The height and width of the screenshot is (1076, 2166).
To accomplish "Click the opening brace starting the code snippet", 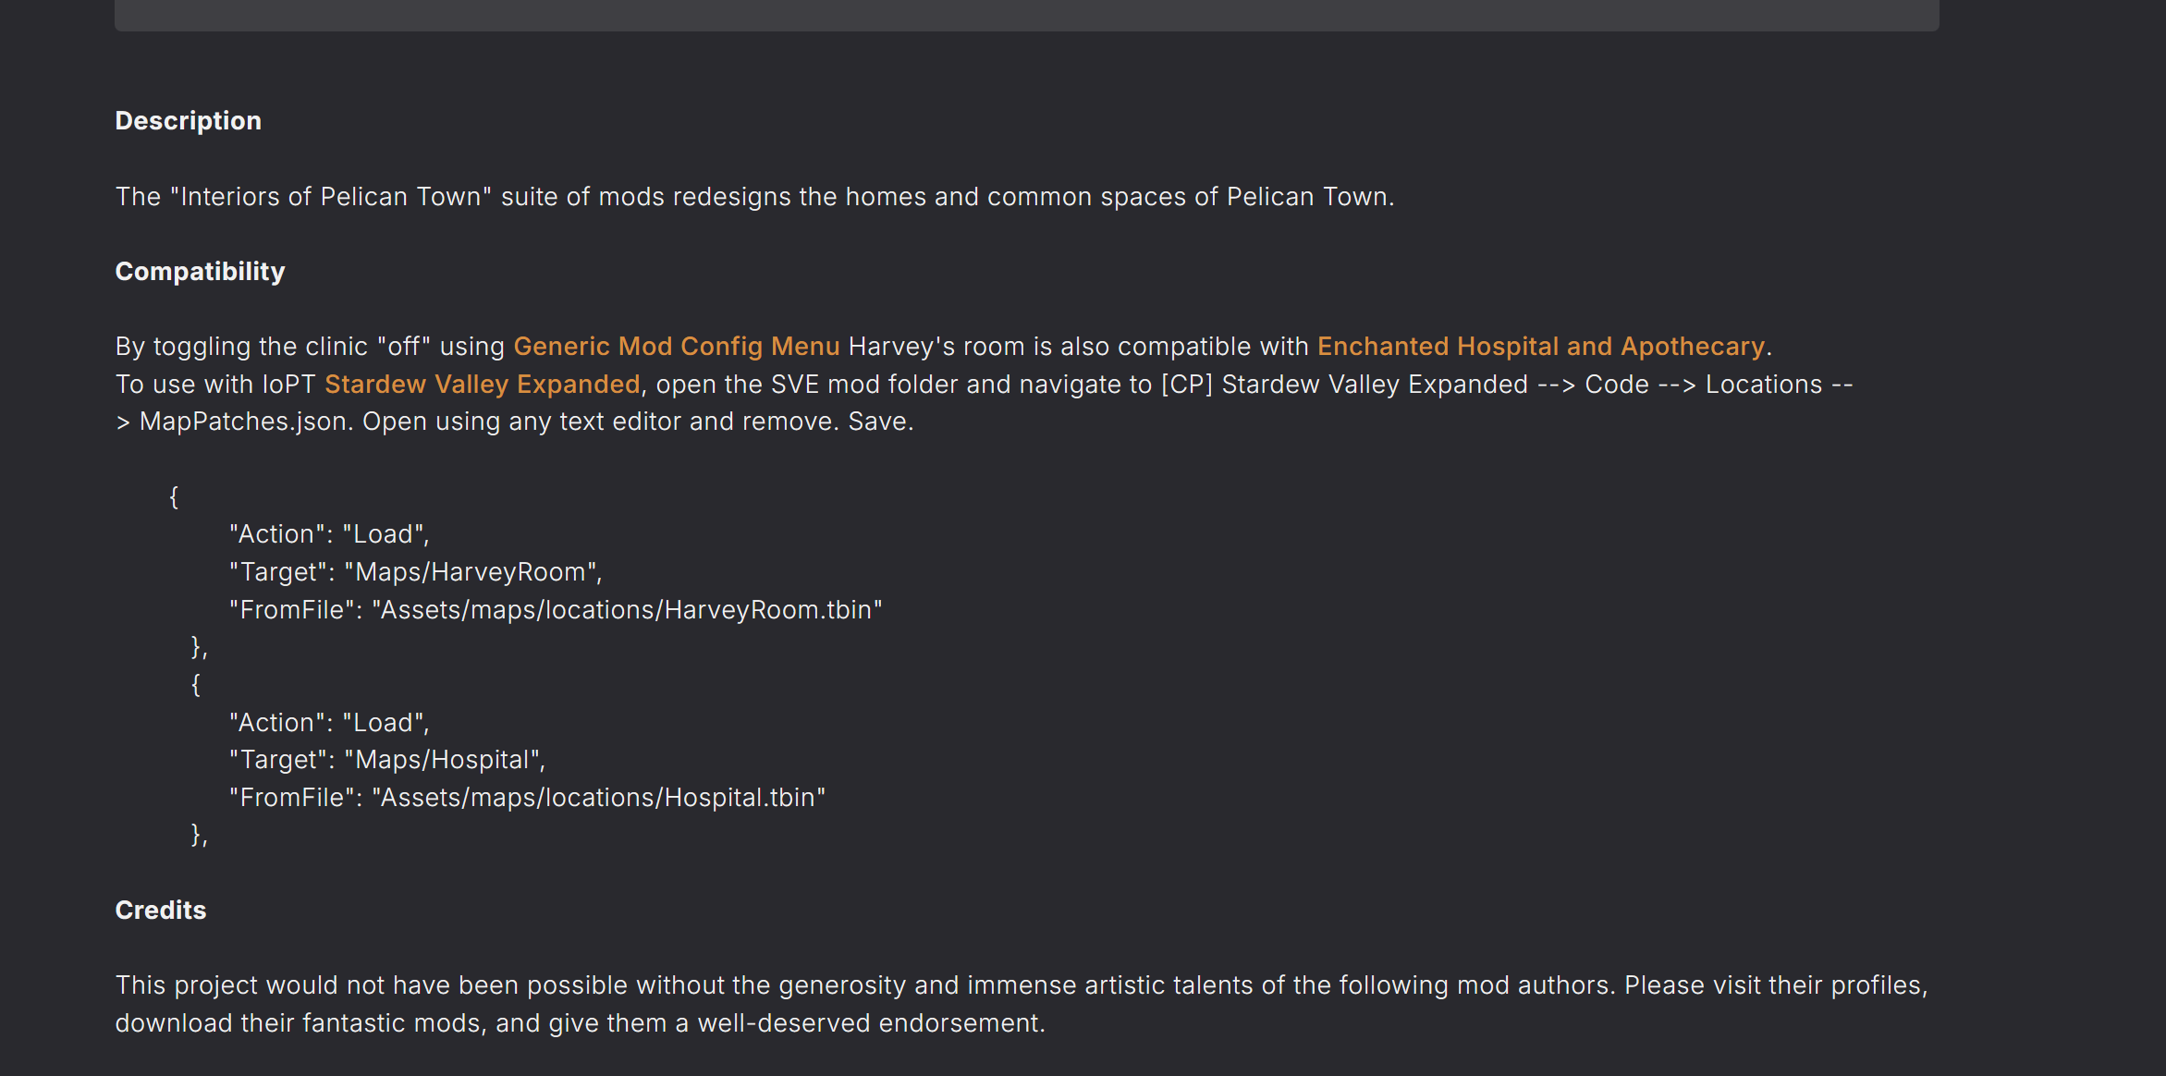I will pyautogui.click(x=174, y=497).
